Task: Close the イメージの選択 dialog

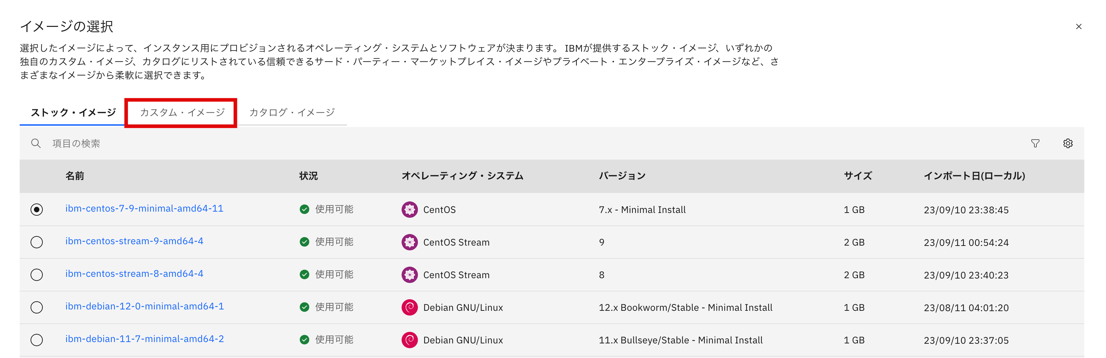Action: click(1079, 26)
